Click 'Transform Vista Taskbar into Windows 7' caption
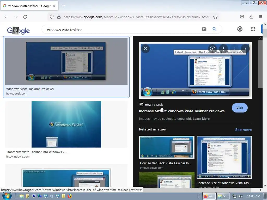Screen dimensions: 267x200 point(37,152)
